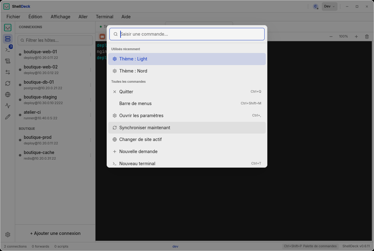Viewport: 374px width, 251px height.
Task: Open the Terminal menu
Action: tap(104, 17)
